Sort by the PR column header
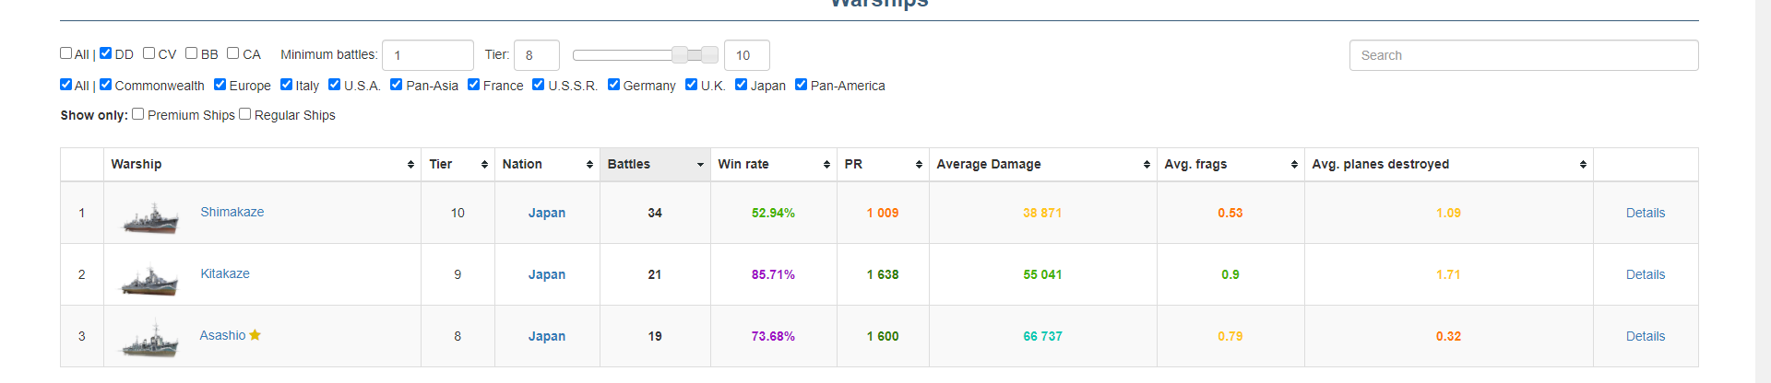 [883, 164]
